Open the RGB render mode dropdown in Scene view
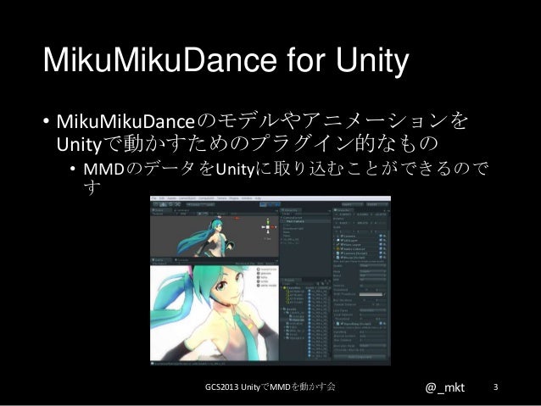The height and width of the screenshot is (406, 541). pyautogui.click(x=182, y=214)
